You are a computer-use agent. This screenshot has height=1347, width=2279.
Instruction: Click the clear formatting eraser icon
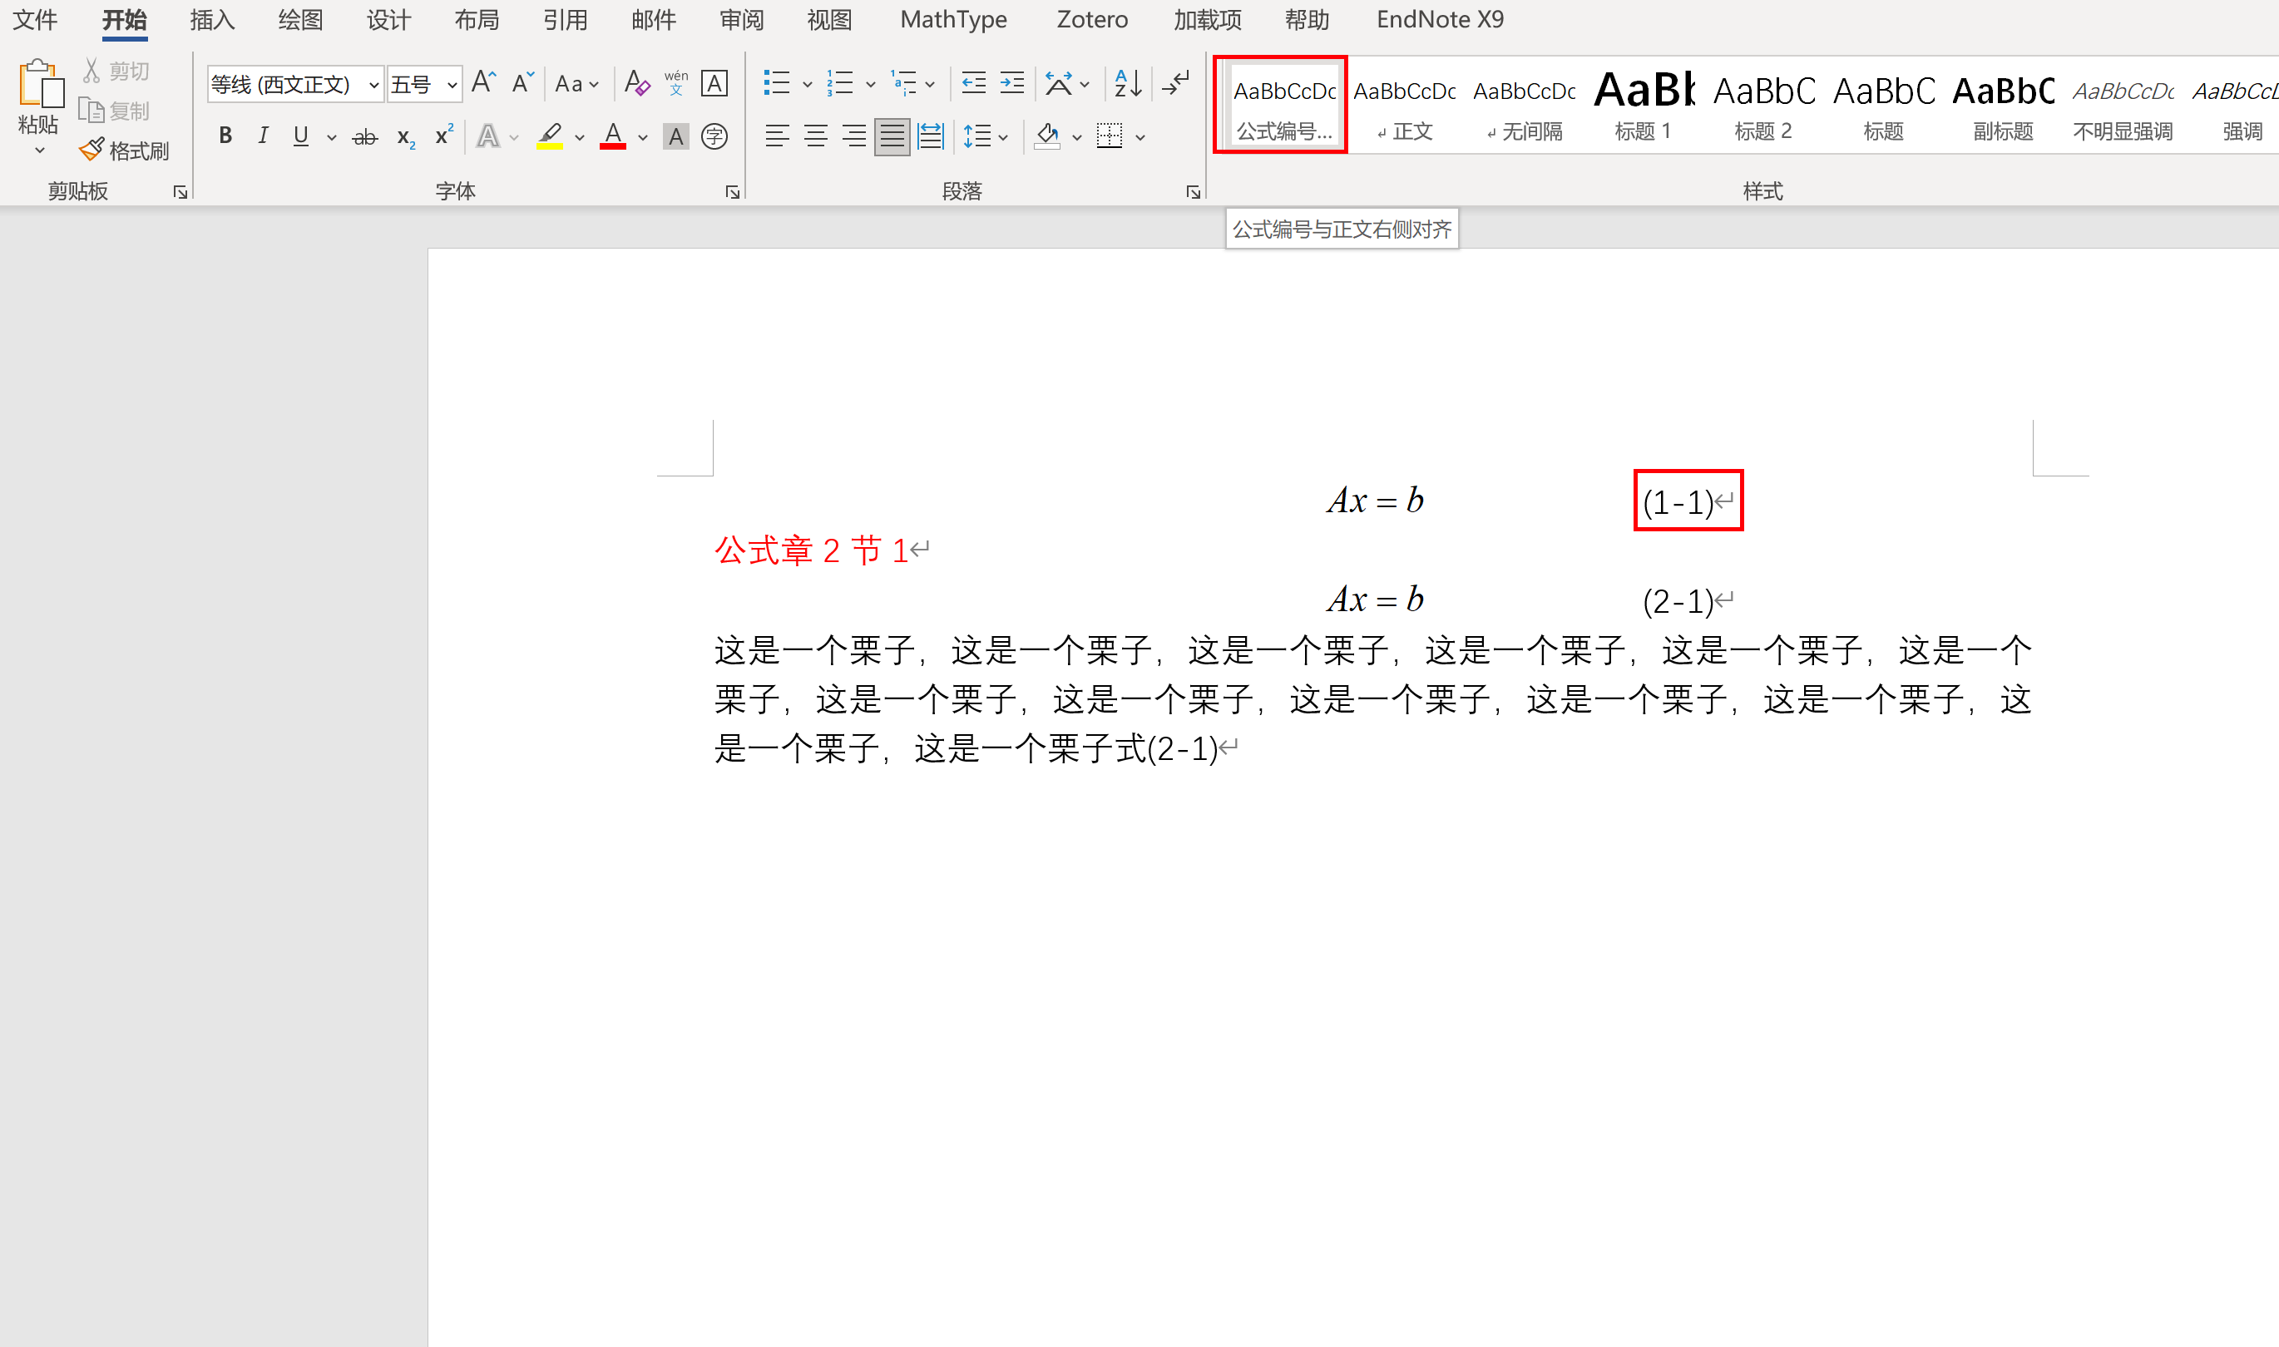click(636, 83)
